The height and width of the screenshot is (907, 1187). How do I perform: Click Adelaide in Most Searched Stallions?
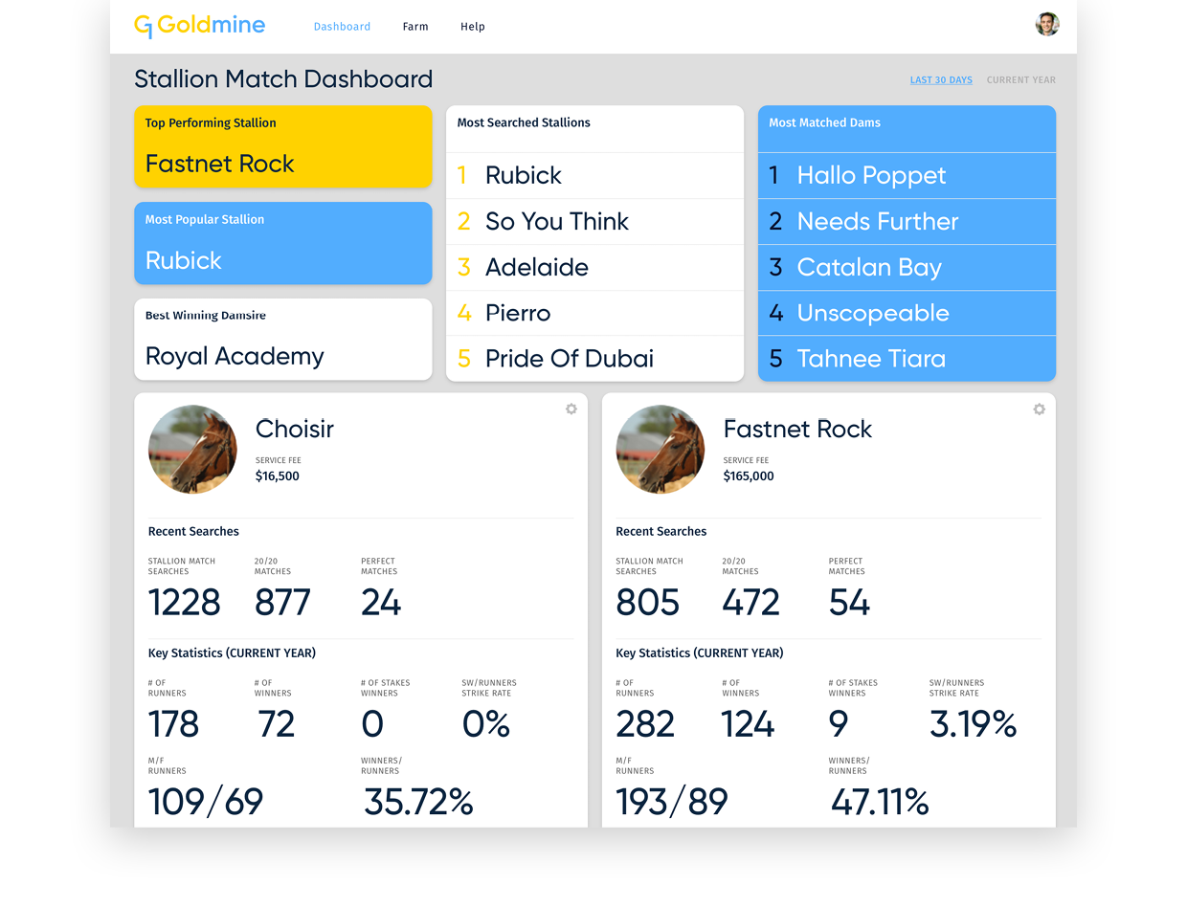[594, 267]
